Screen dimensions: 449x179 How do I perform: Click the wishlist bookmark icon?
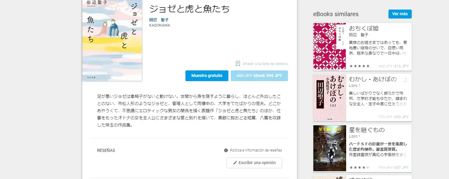click(x=238, y=64)
